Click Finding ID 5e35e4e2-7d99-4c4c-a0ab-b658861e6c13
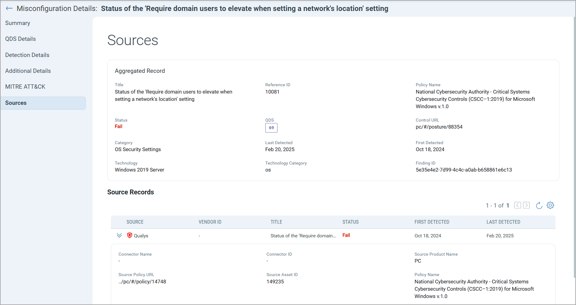Viewport: 576px width, 305px height. 464,170
